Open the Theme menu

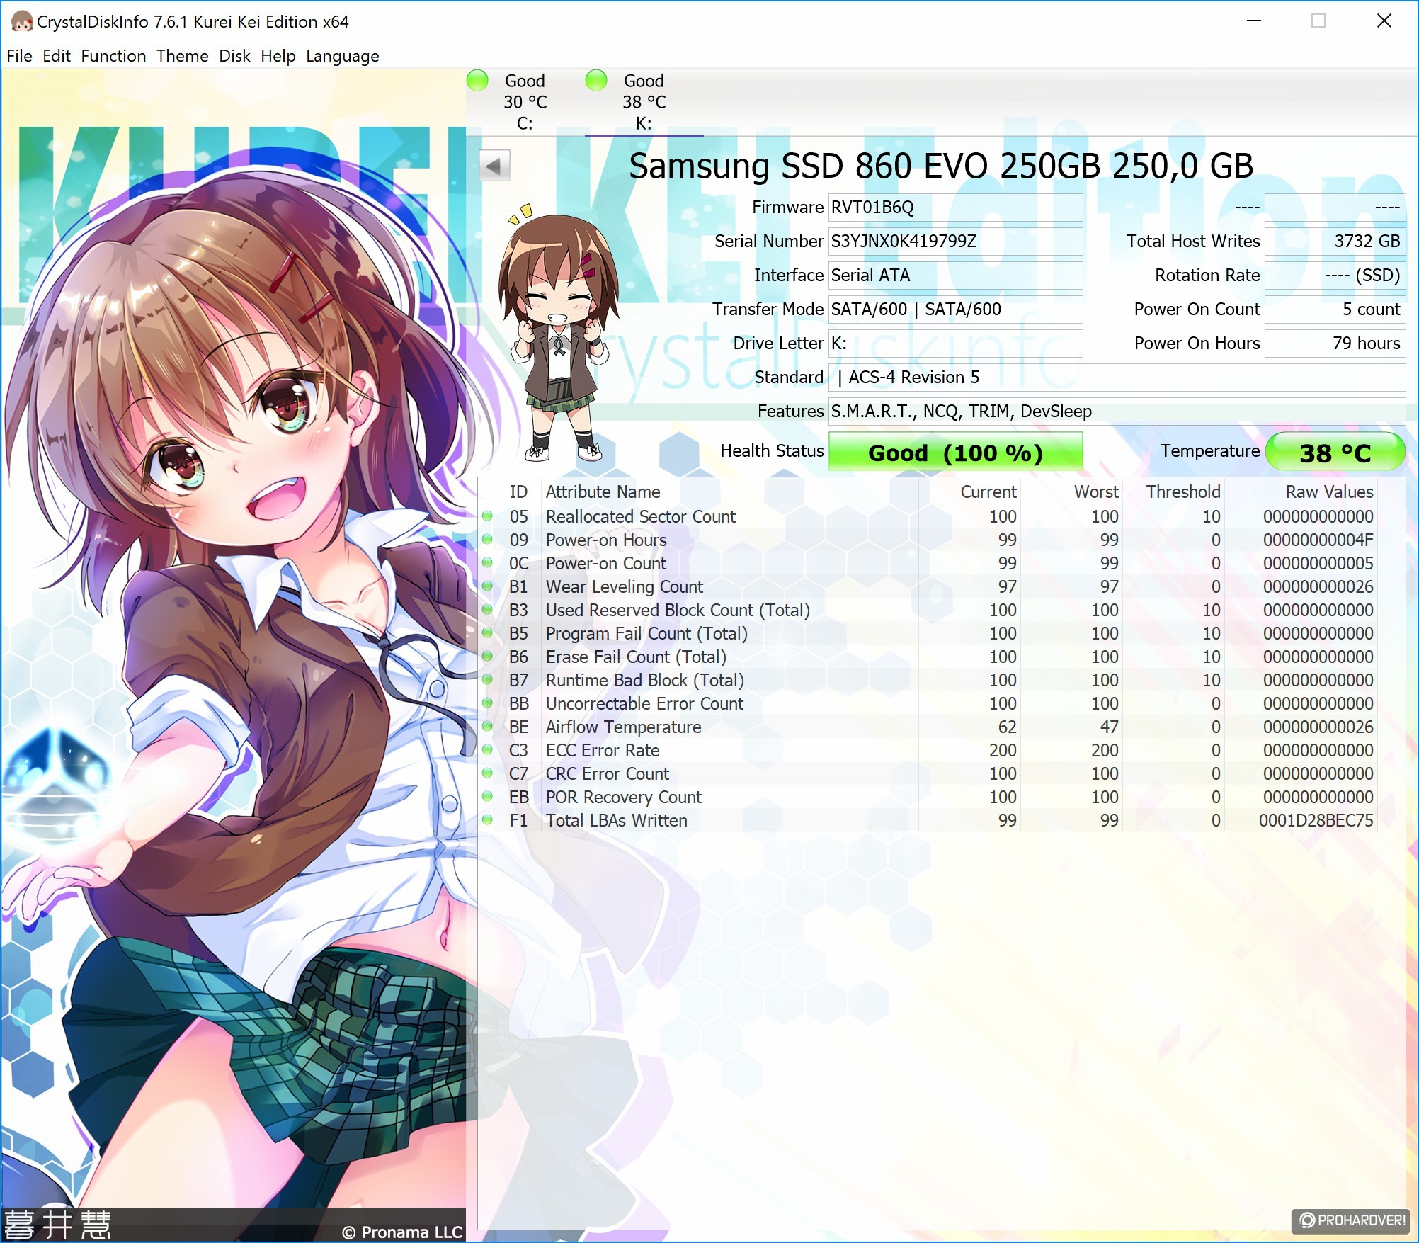click(183, 56)
